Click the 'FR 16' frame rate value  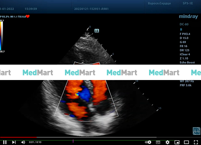point(184,46)
